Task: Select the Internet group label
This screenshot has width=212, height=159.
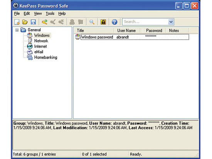Action: 40,46
